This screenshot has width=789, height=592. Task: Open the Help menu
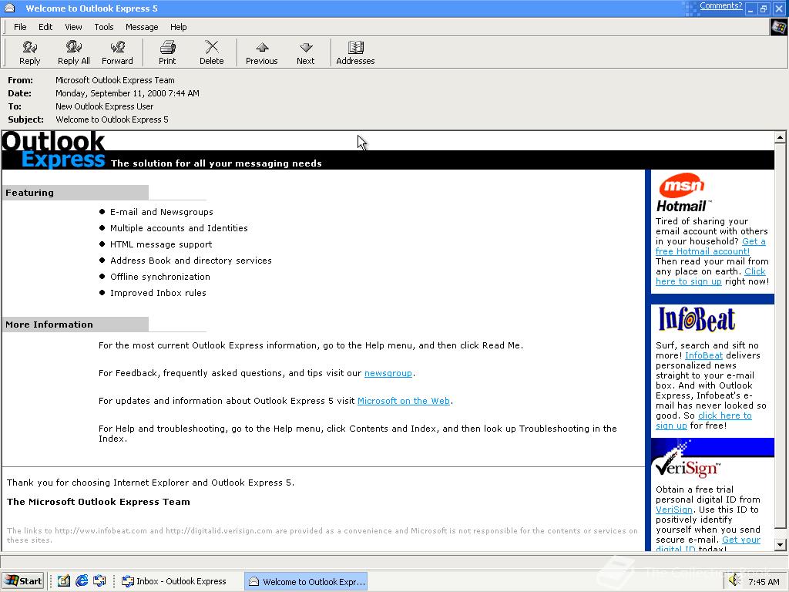pyautogui.click(x=178, y=27)
